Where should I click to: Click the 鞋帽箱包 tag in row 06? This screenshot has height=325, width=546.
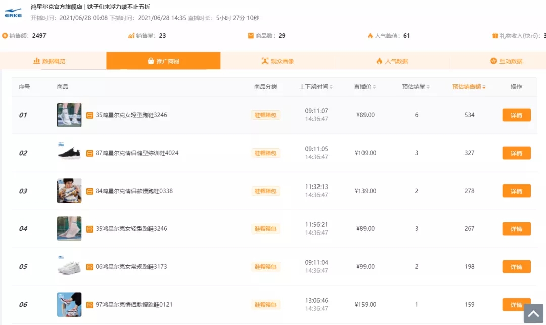coord(266,305)
